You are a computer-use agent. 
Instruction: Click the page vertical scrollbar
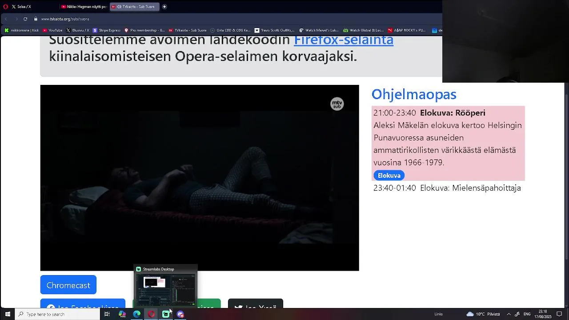(566, 178)
